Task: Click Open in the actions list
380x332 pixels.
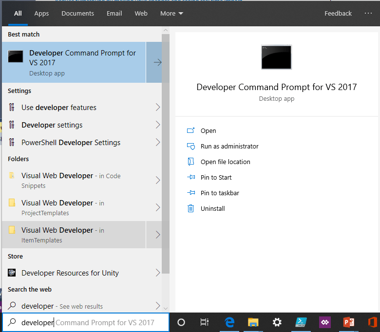Action: (x=208, y=130)
